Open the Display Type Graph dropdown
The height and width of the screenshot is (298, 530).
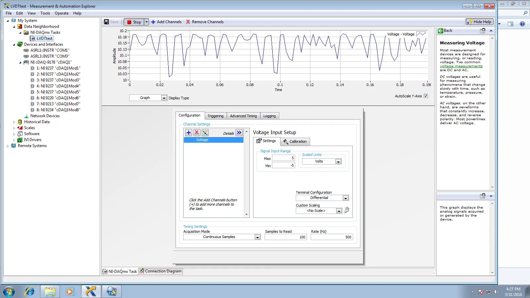(164, 98)
